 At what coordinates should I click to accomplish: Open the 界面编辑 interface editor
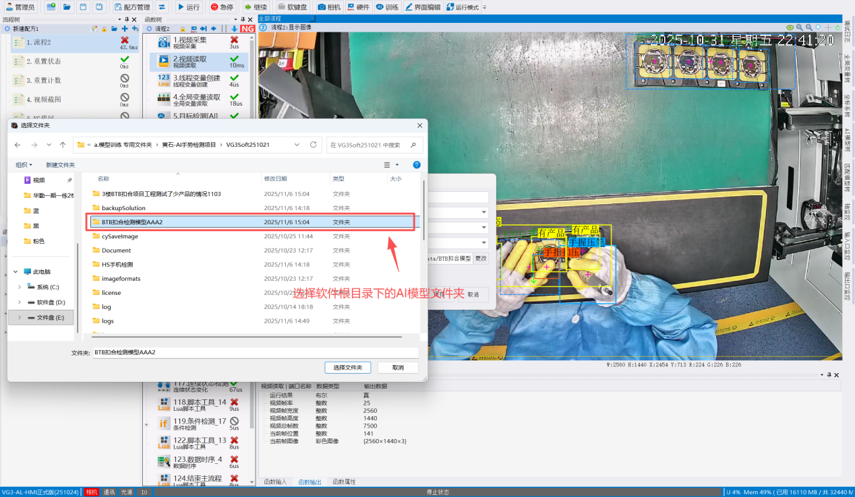coord(423,7)
